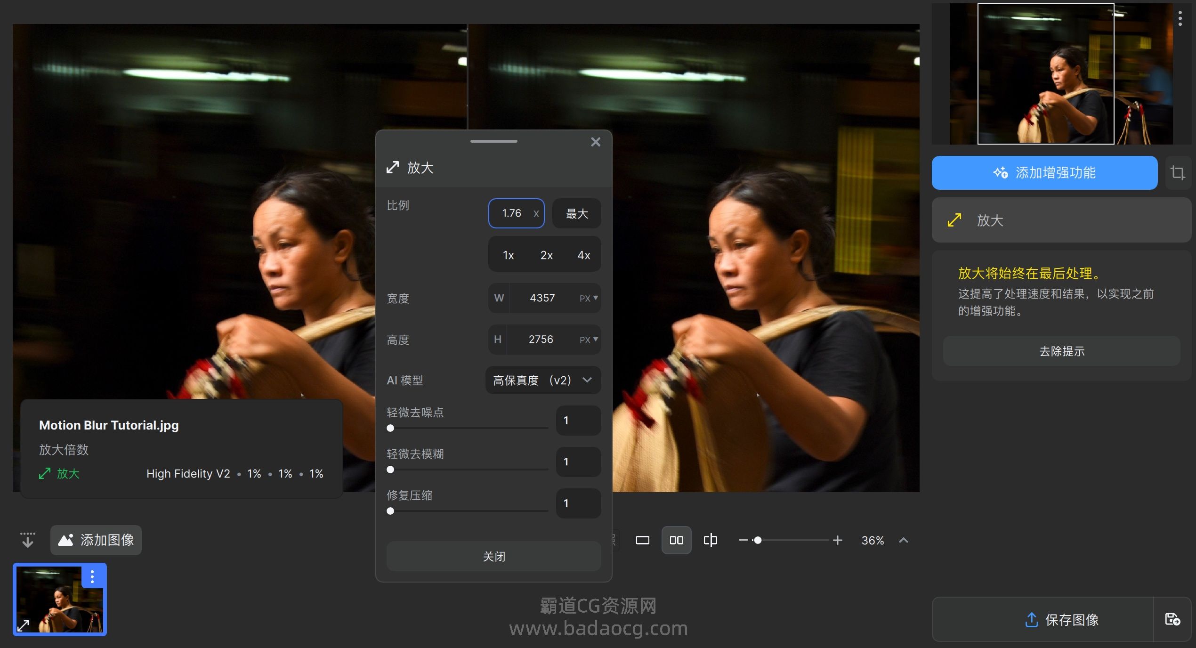Click the upscale arrow icon beside the 放大 dialog title
Image resolution: width=1196 pixels, height=648 pixels.
click(x=392, y=167)
